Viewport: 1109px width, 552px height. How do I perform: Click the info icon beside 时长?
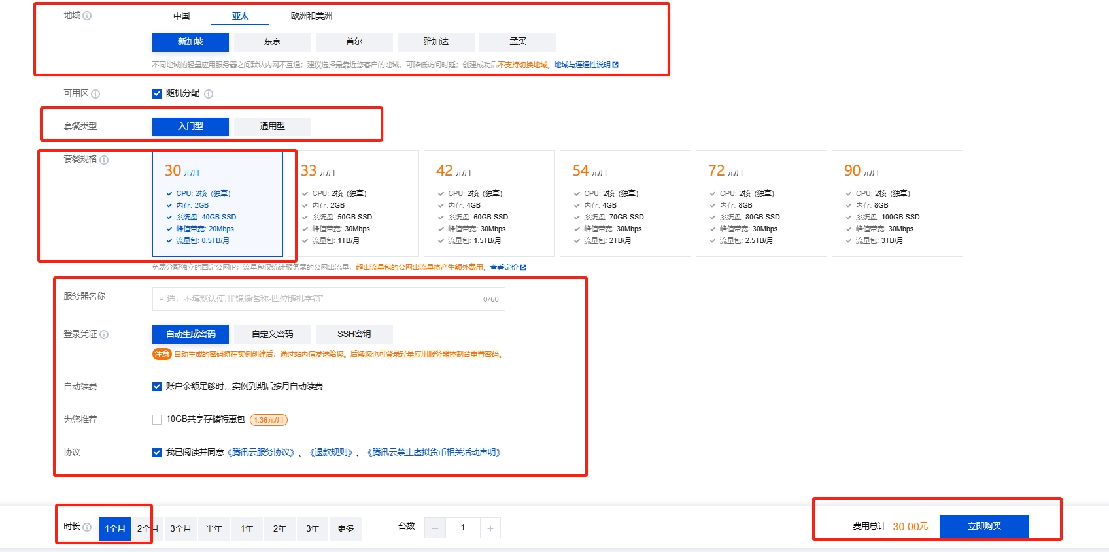point(87,527)
